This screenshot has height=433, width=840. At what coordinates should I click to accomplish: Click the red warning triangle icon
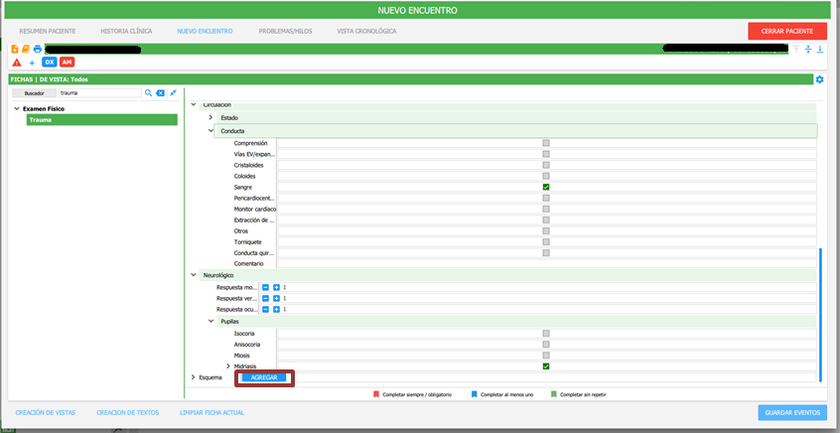pyautogui.click(x=16, y=63)
